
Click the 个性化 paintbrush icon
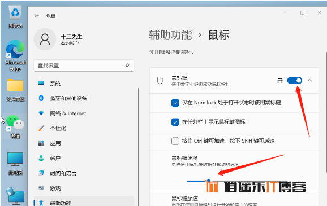(41, 128)
